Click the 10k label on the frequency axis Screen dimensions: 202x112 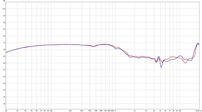[x=180, y=110]
